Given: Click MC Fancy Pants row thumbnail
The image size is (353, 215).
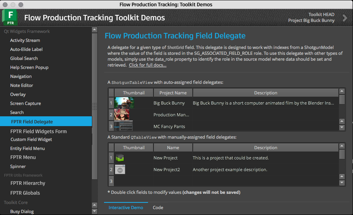Looking at the screenshot, I should coord(123,126).
